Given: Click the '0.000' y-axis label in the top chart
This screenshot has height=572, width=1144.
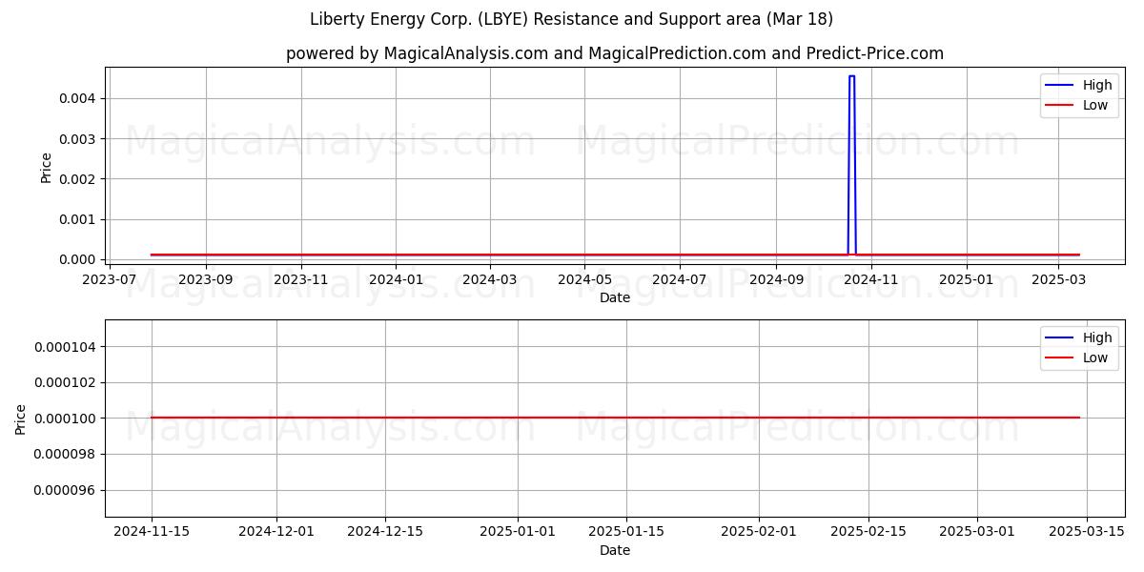Looking at the screenshot, I should [x=77, y=259].
